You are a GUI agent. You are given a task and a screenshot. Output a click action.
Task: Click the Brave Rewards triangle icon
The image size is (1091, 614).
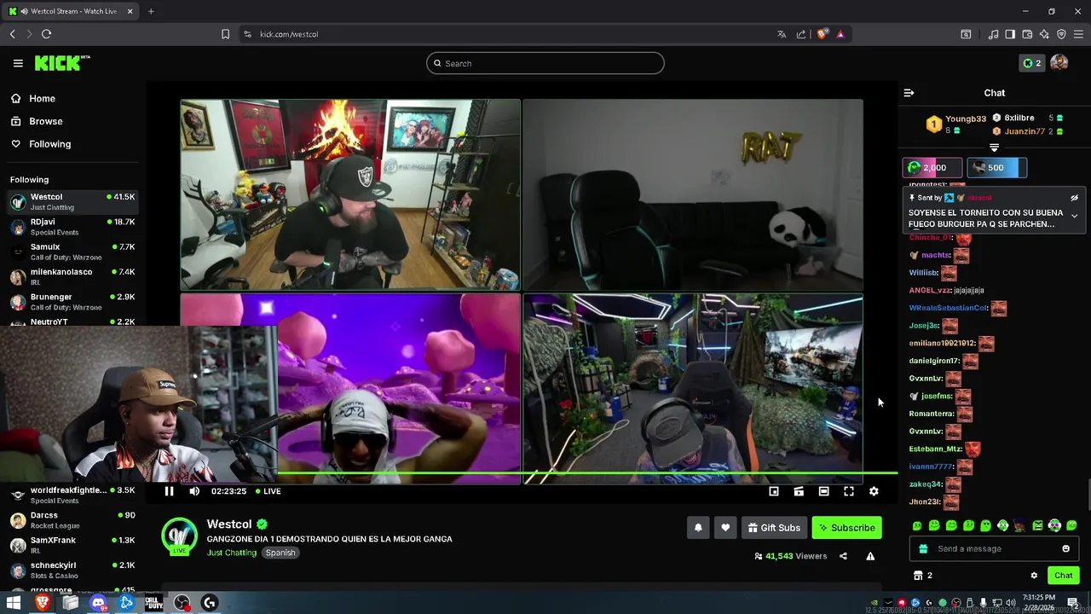pyautogui.click(x=840, y=34)
